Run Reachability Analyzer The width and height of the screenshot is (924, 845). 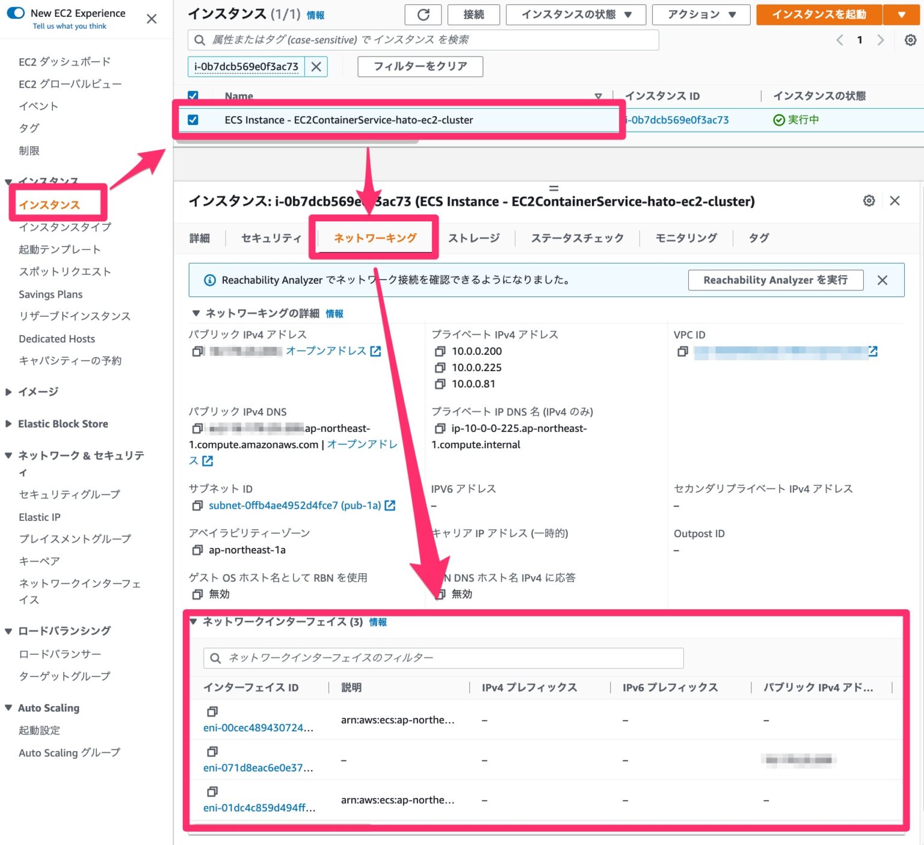pyautogui.click(x=775, y=280)
